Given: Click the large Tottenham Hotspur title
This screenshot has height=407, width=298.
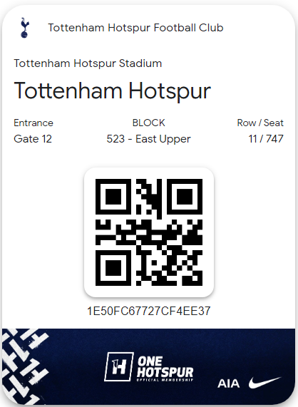Looking at the screenshot, I should (x=112, y=91).
